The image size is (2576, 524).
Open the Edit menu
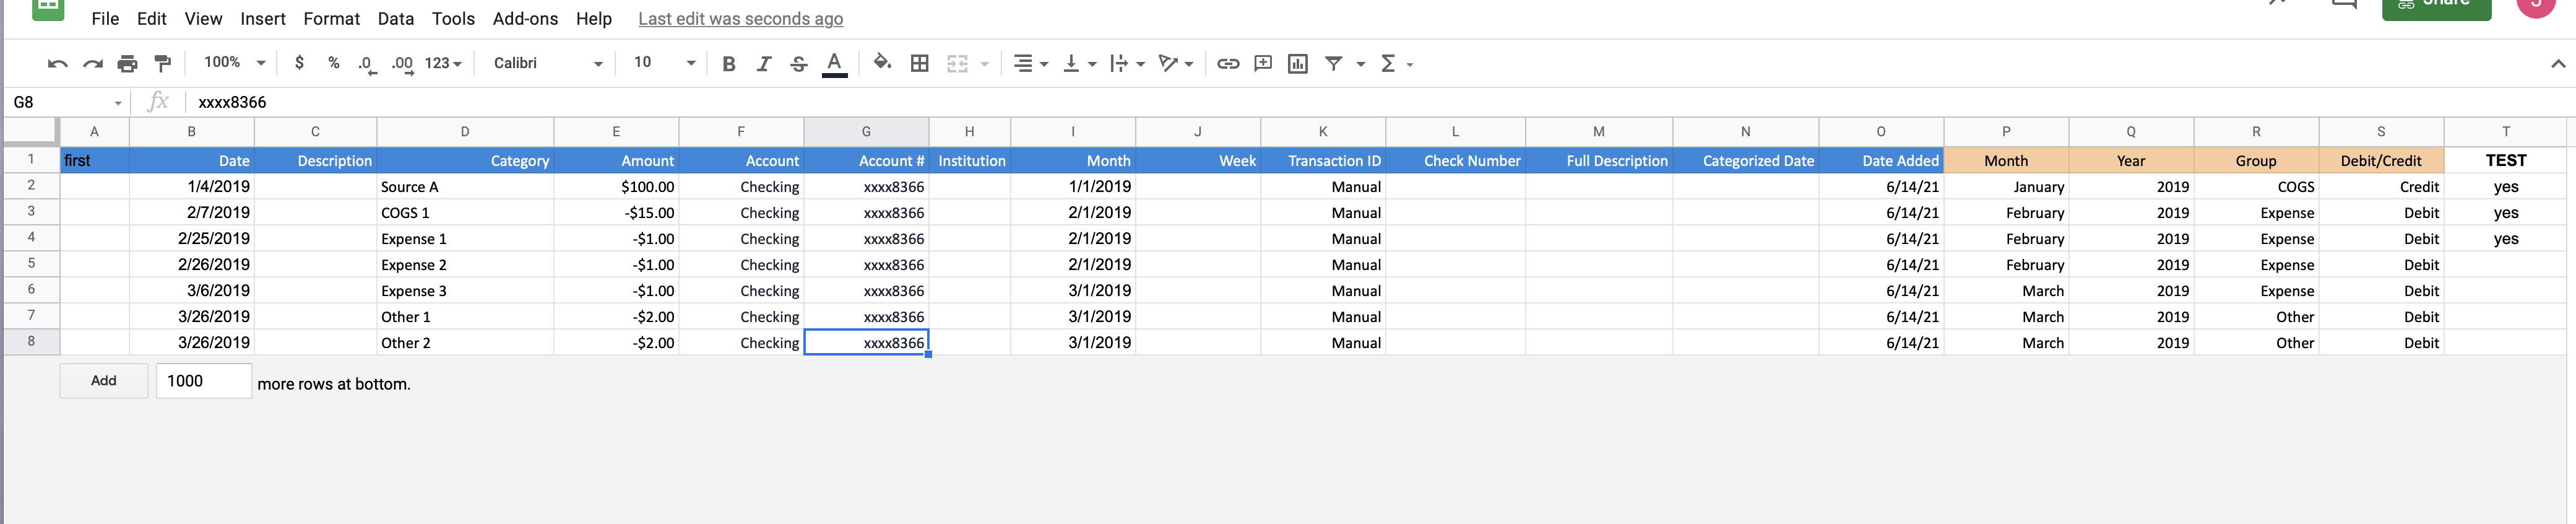152,19
